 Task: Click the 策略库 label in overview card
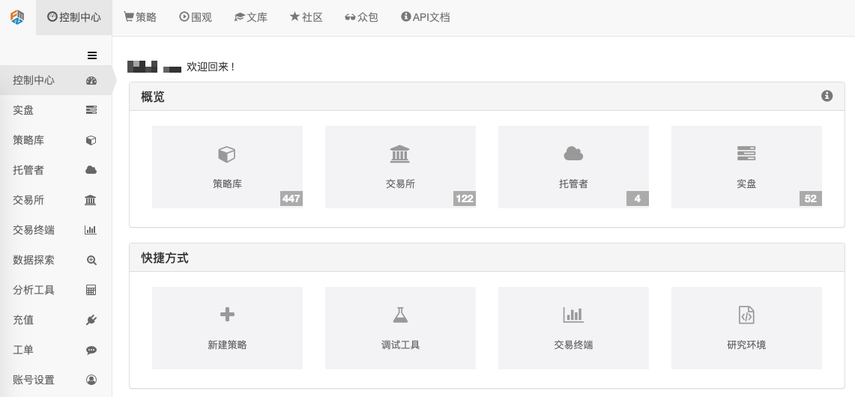[227, 184]
